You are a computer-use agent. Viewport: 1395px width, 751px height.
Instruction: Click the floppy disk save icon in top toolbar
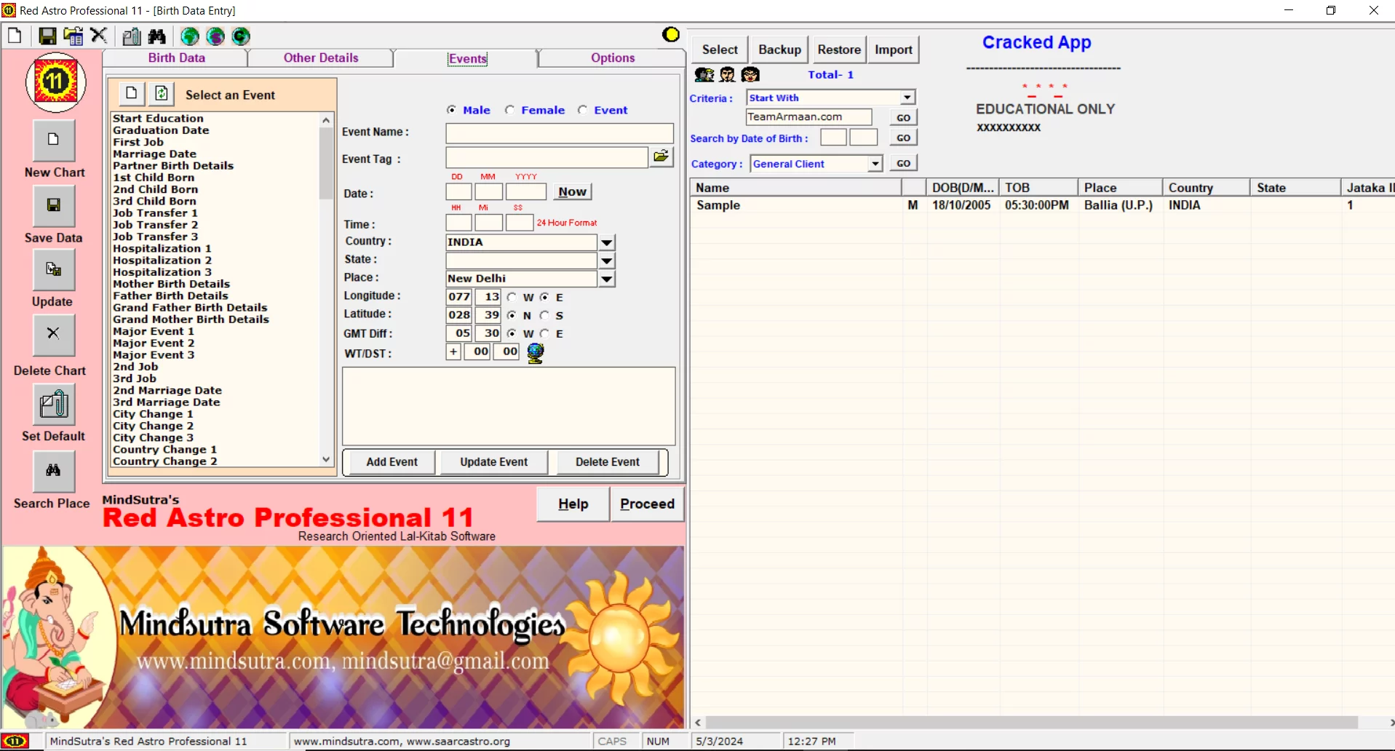click(47, 36)
